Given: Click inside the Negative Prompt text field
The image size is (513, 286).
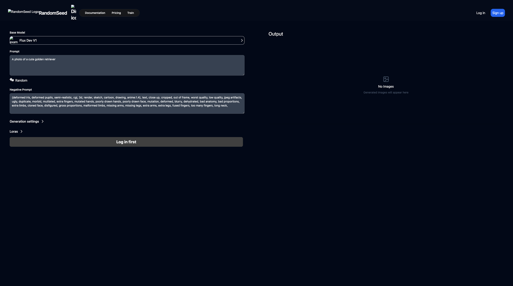Looking at the screenshot, I should [127, 103].
